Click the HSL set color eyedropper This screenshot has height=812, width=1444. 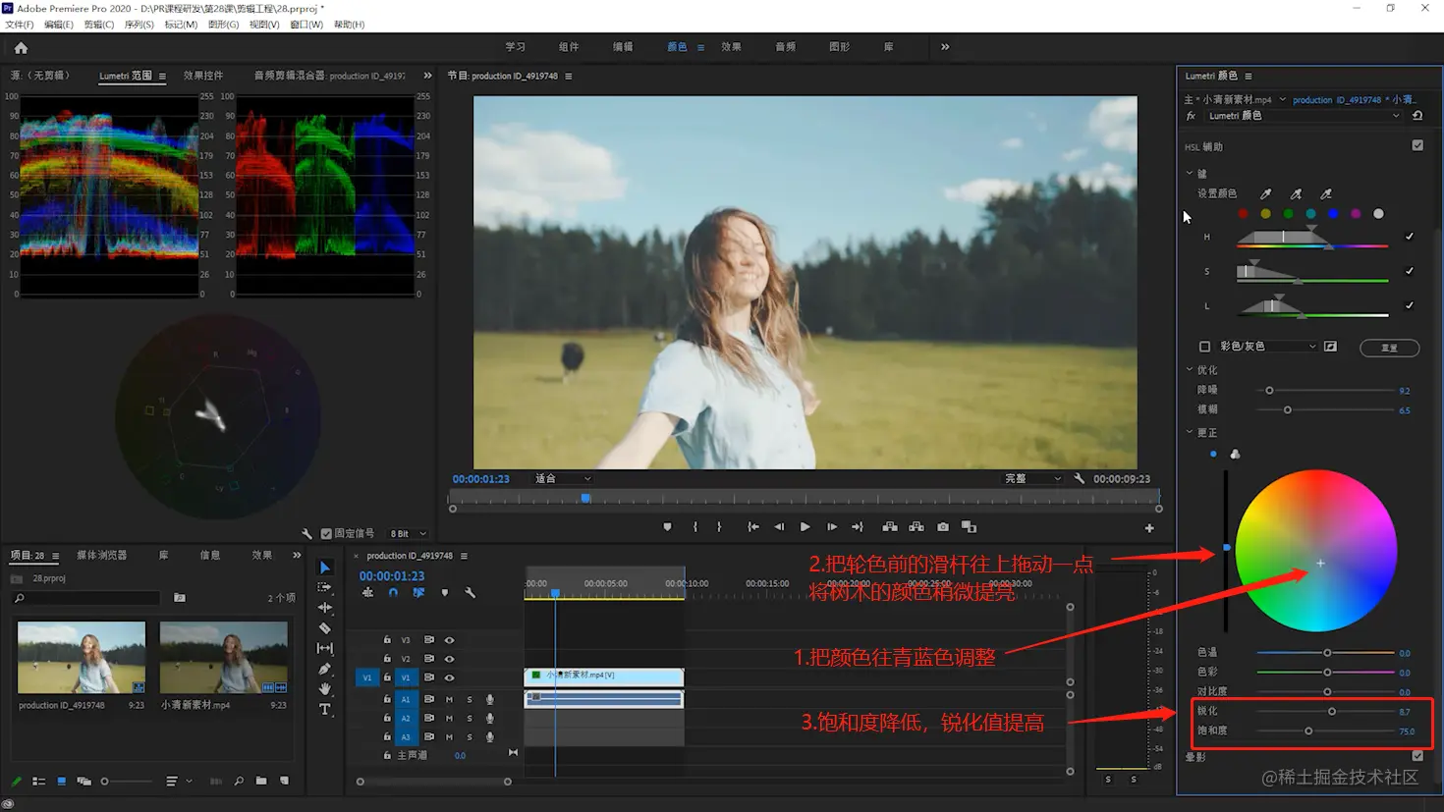pos(1265,194)
